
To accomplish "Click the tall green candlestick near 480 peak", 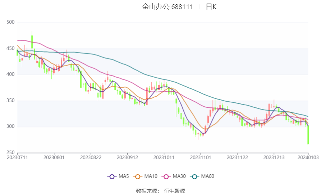I will [32, 42].
